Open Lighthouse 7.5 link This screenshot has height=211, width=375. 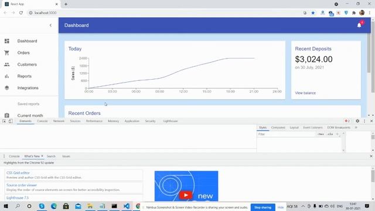[x=18, y=198]
